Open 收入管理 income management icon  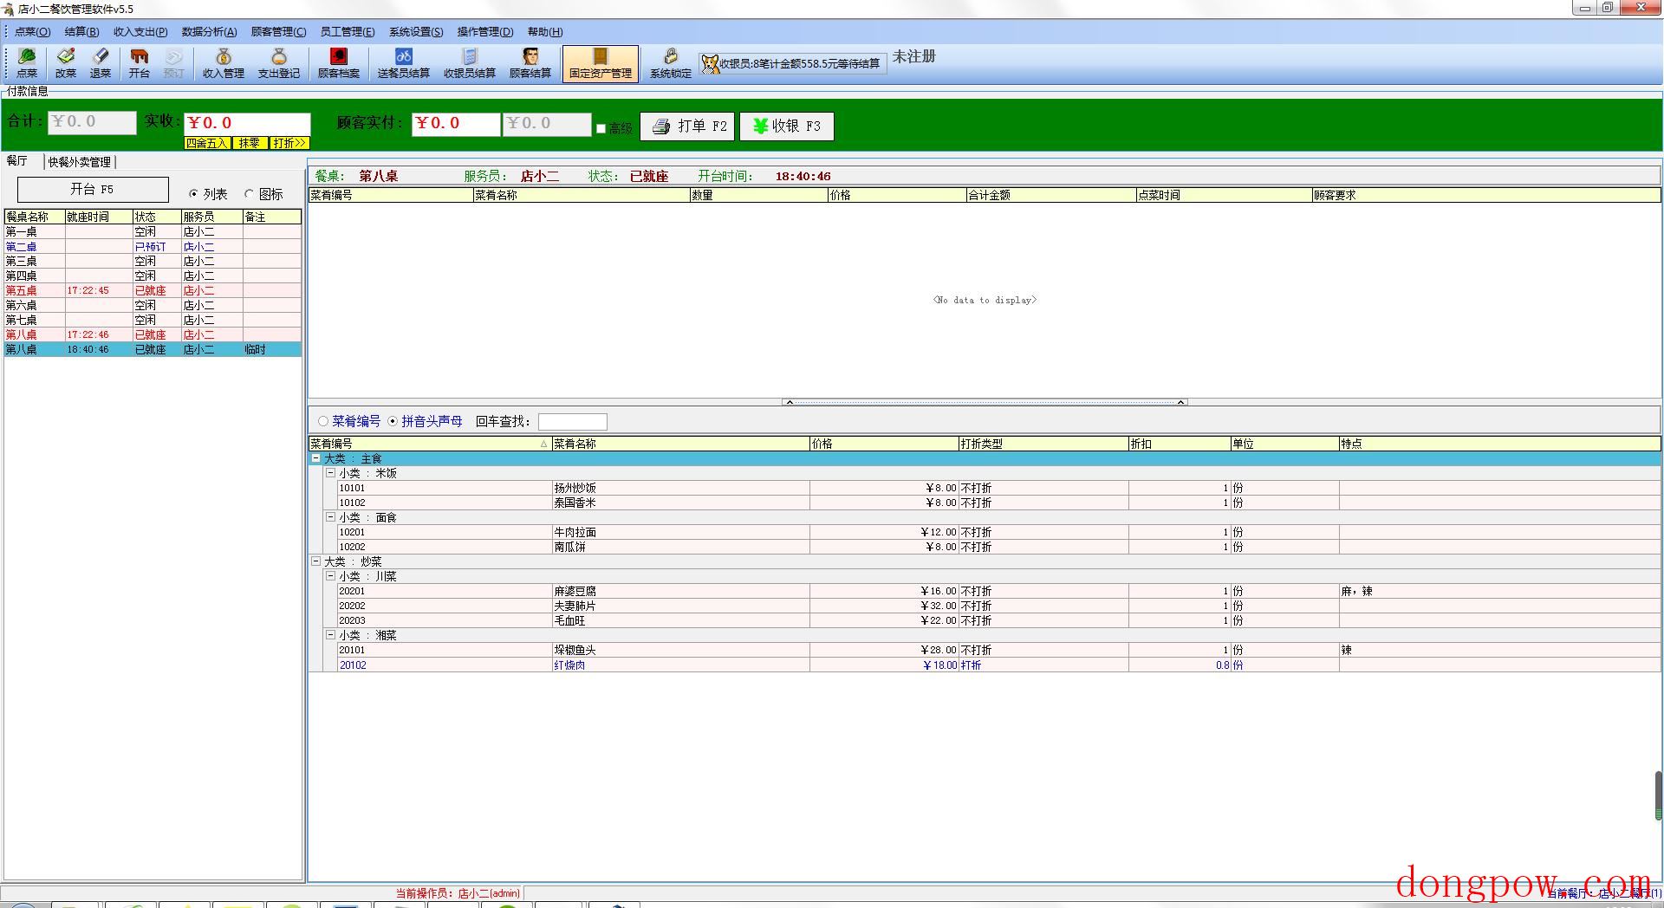point(224,64)
